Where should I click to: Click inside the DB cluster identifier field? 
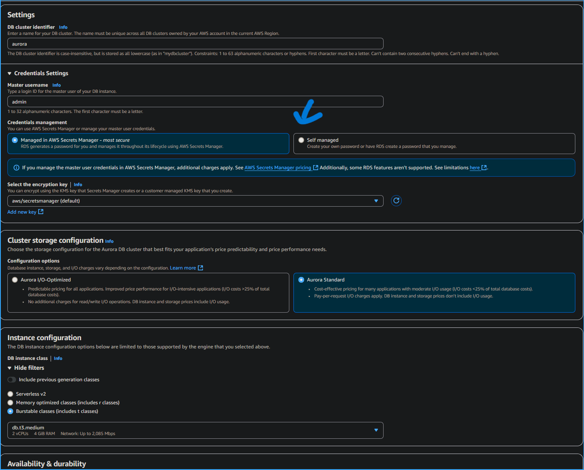click(x=195, y=44)
